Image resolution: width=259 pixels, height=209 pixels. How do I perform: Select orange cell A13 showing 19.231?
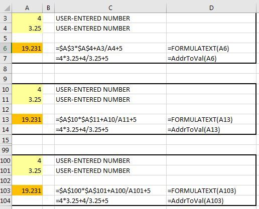(27, 119)
